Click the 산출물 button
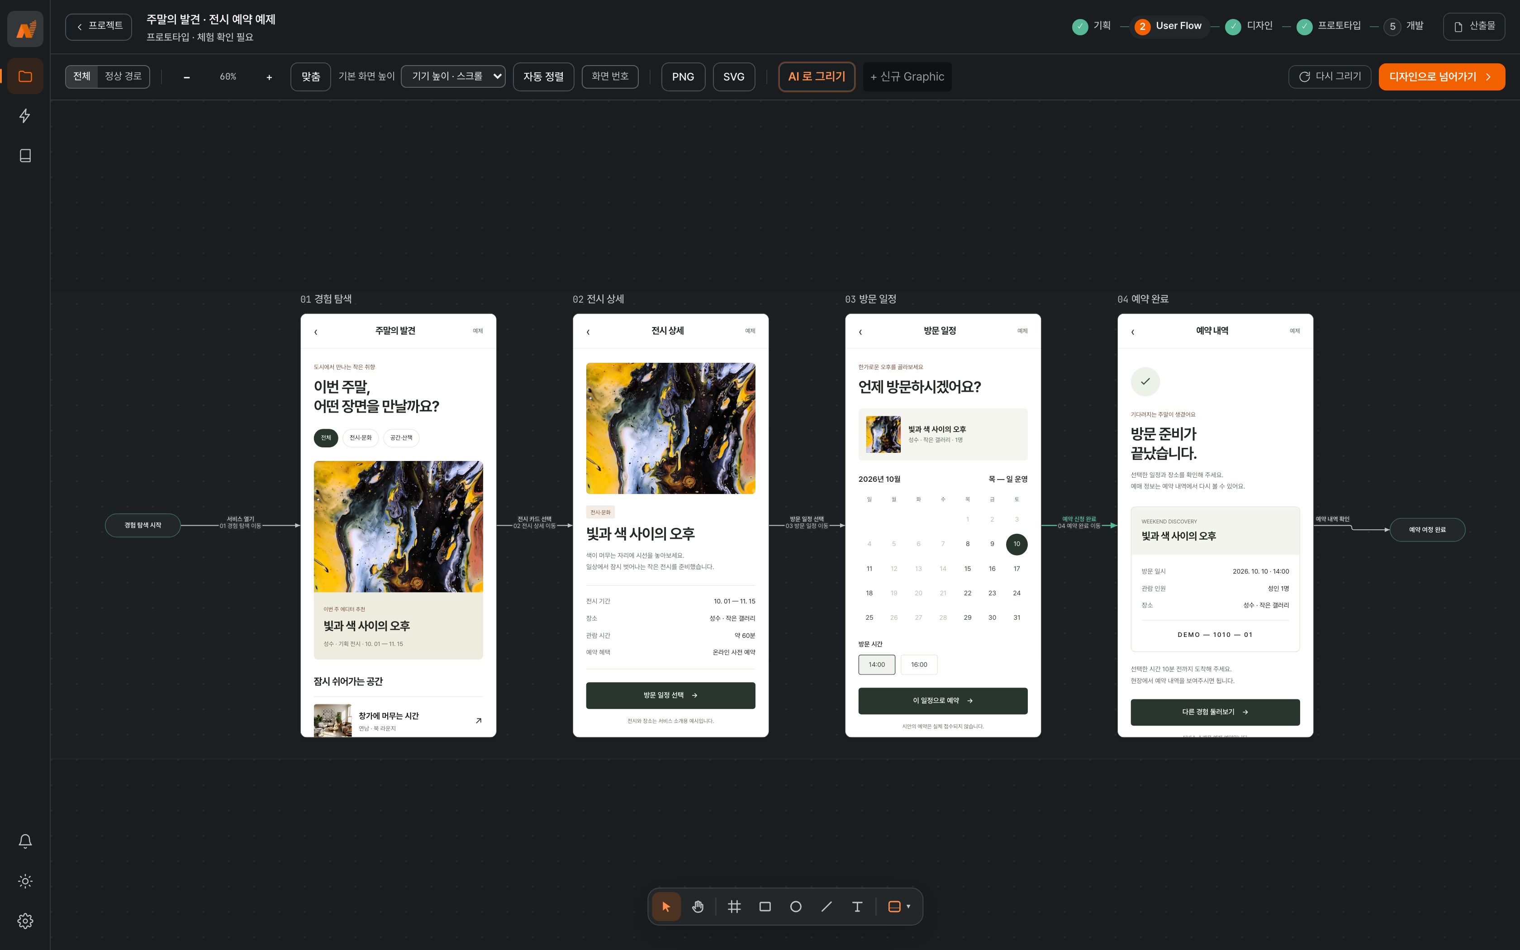 pos(1473,26)
